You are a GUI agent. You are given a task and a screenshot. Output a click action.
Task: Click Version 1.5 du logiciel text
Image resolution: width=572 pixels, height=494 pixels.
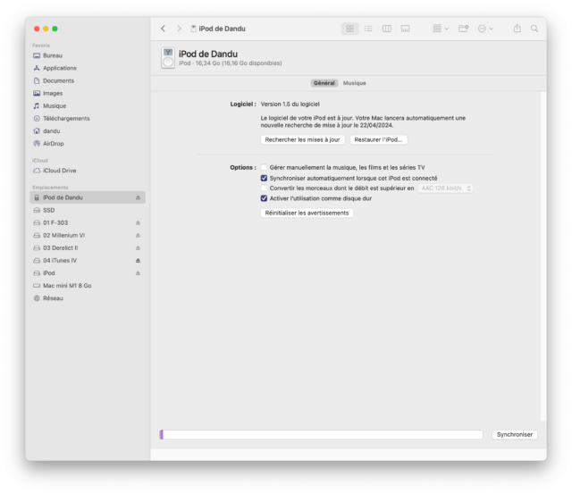pyautogui.click(x=290, y=105)
